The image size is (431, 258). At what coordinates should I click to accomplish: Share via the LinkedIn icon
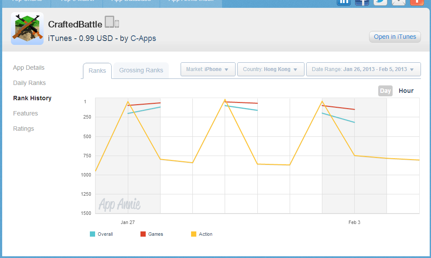(x=344, y=2)
